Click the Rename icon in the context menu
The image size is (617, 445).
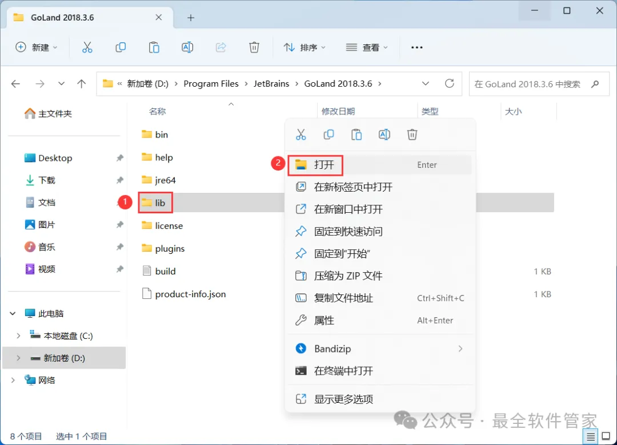[x=384, y=135]
